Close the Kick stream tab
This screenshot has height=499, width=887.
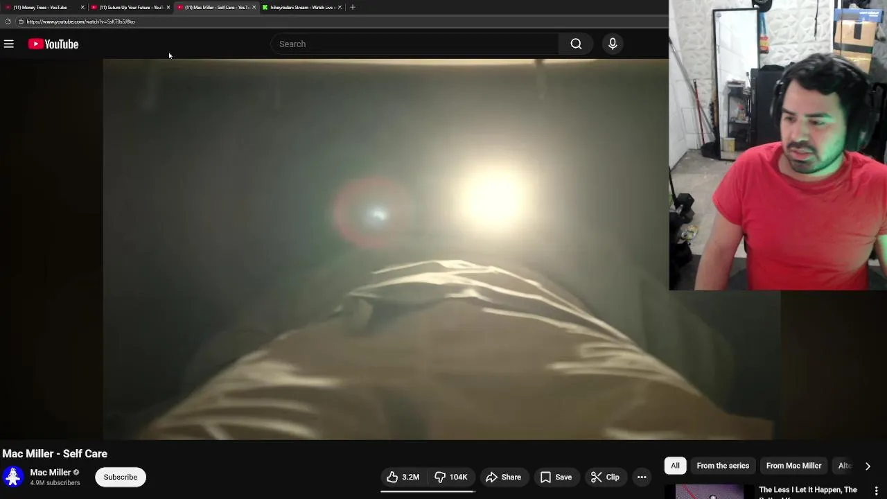click(340, 7)
